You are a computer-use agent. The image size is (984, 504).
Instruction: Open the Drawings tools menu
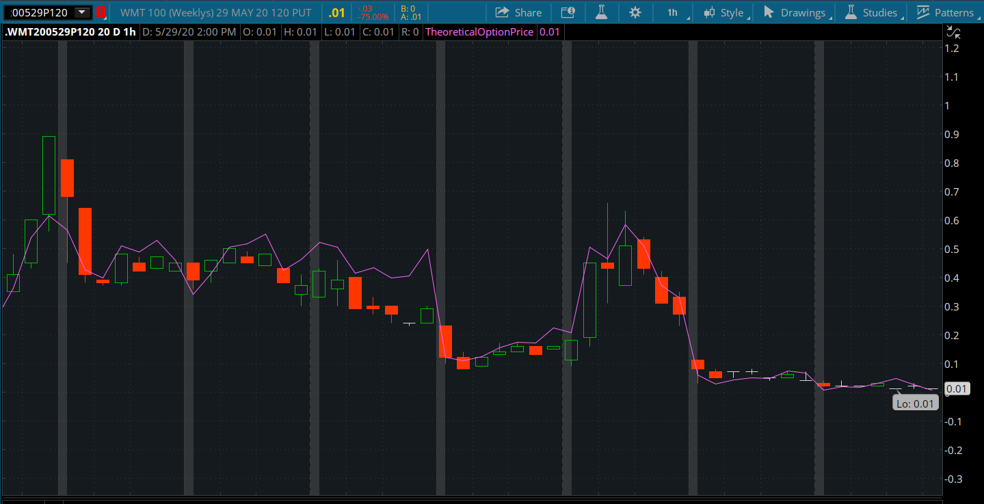[795, 12]
